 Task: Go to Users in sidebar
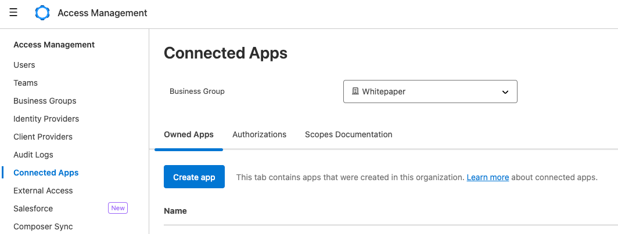point(24,65)
